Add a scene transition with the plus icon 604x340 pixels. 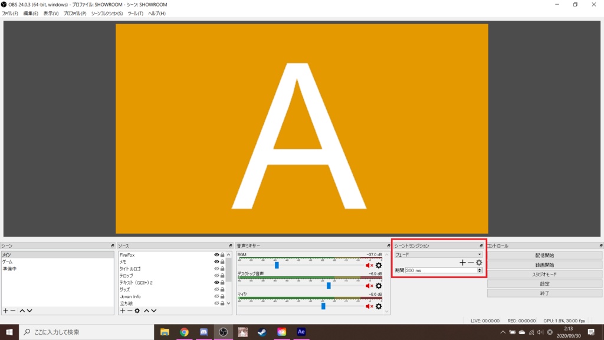pos(462,263)
